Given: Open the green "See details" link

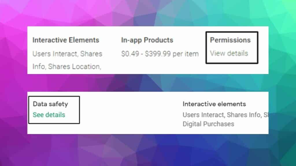Looking at the screenshot, I should click(x=49, y=115).
